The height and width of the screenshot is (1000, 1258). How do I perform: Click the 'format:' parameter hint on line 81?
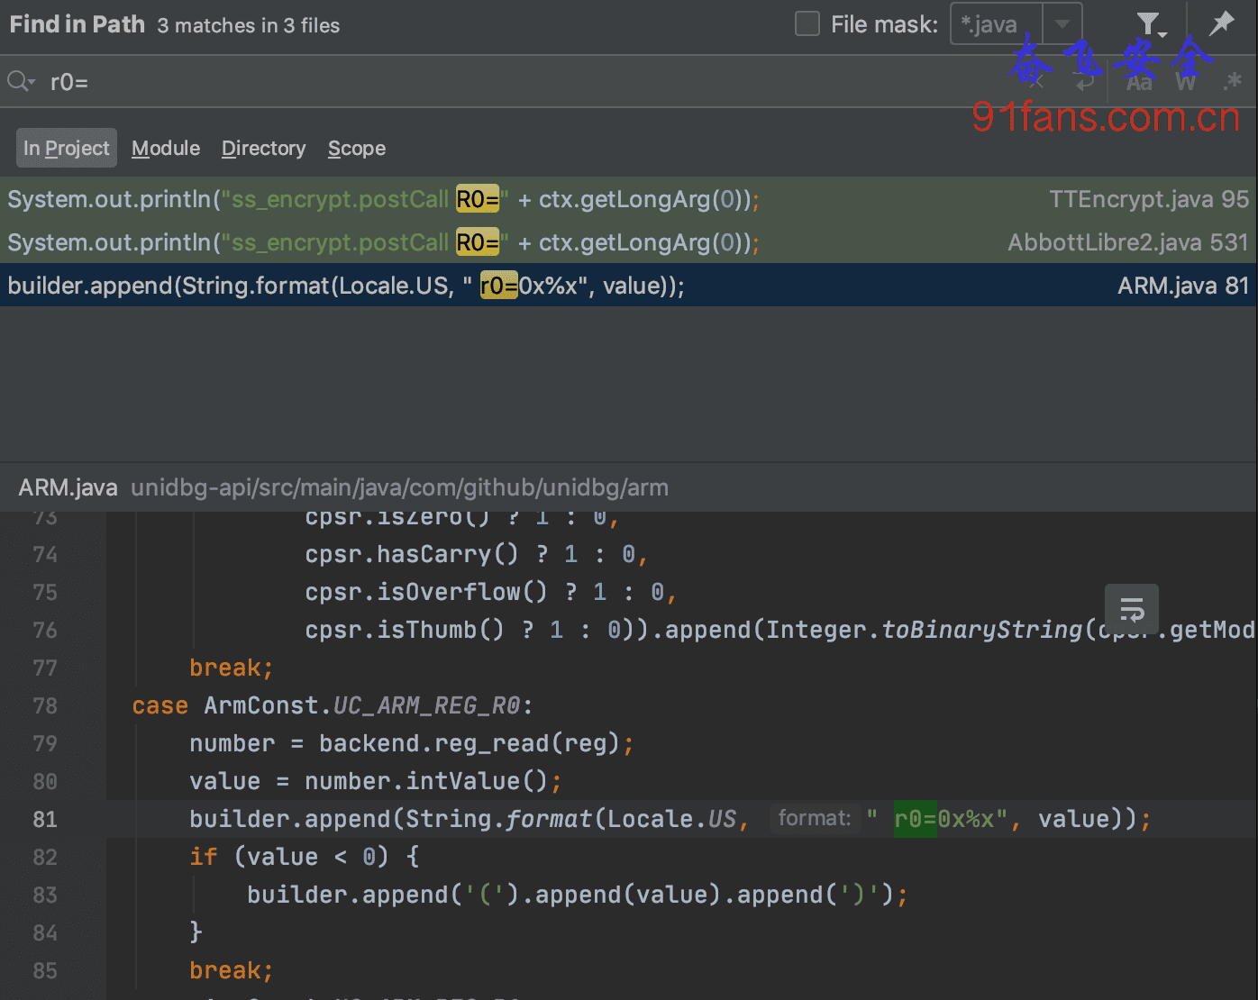815,818
